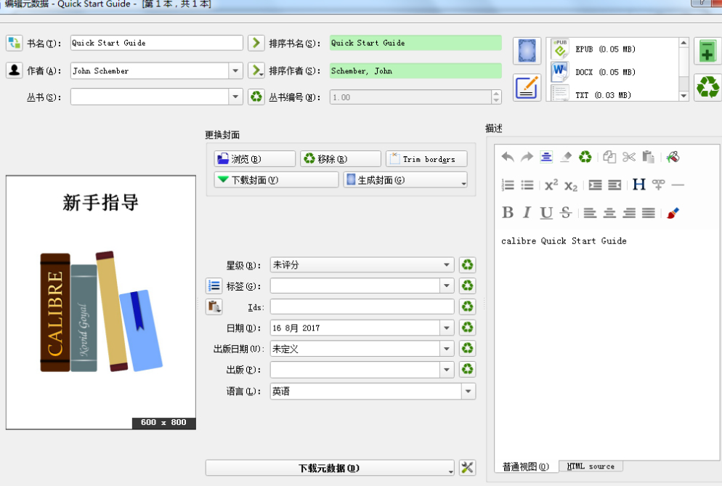Switch to HTML source tab
This screenshot has height=486, width=722.
591,466
